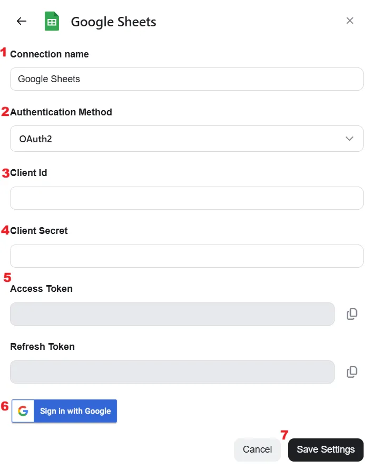Open the OAuth2 authentication dropdown
This screenshot has height=470, width=372.
tap(187, 139)
